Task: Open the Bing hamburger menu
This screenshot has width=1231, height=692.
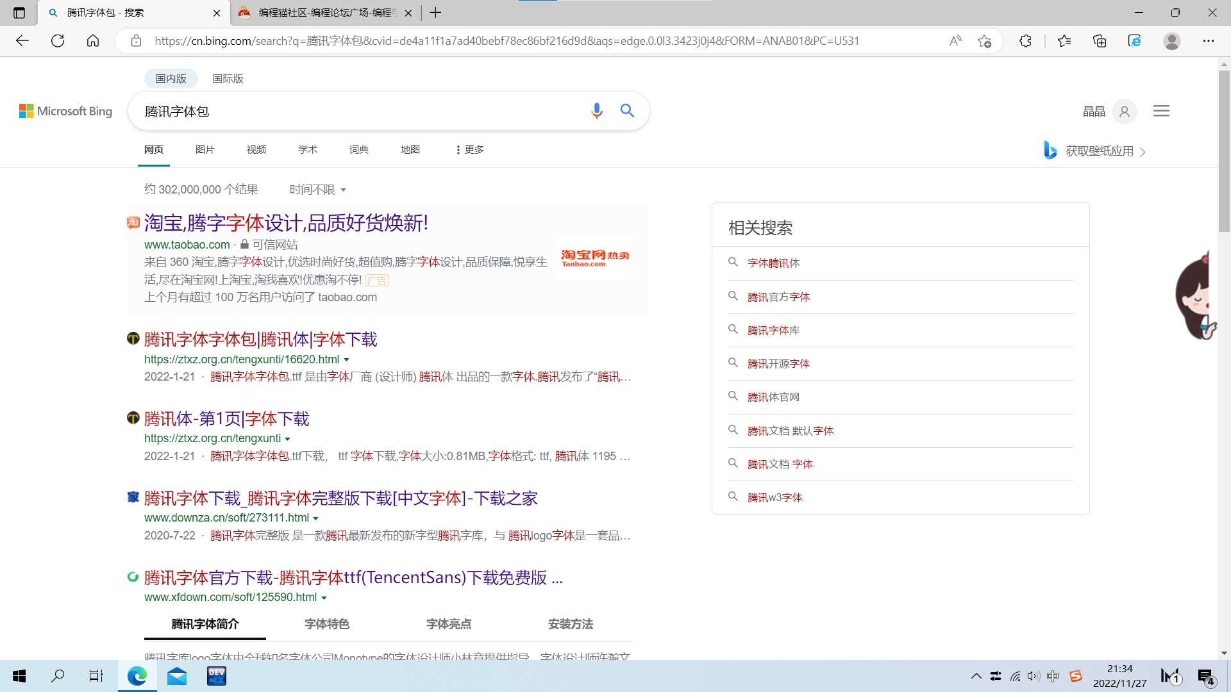Action: point(1161,111)
